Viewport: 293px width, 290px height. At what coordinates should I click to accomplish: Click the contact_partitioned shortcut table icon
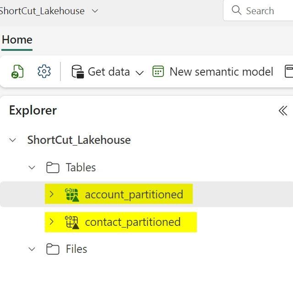click(72, 222)
